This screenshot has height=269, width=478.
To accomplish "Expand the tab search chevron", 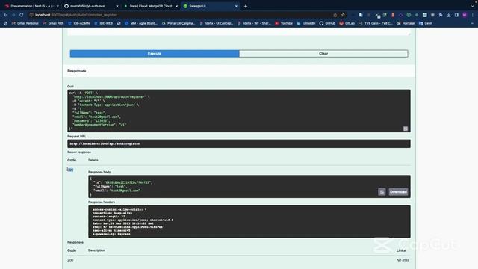I will tap(473, 6).
